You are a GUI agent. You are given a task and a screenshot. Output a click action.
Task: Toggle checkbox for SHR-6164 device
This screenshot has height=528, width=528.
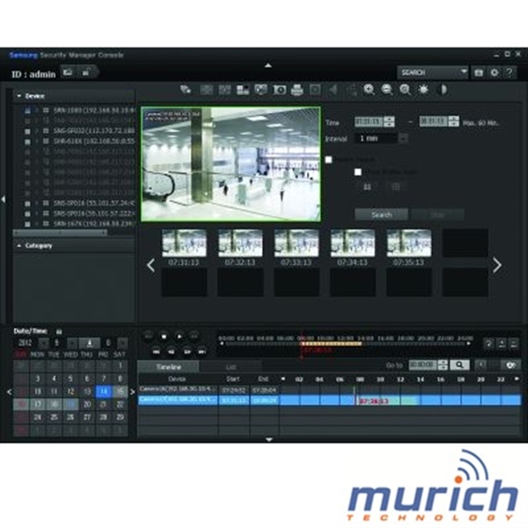pyautogui.click(x=27, y=142)
